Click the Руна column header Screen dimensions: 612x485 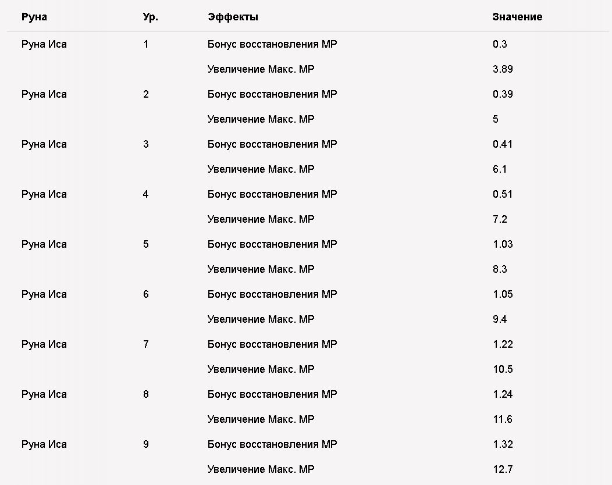[34, 17]
